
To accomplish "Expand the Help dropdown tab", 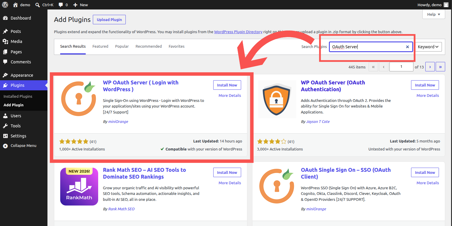I will 434,14.
